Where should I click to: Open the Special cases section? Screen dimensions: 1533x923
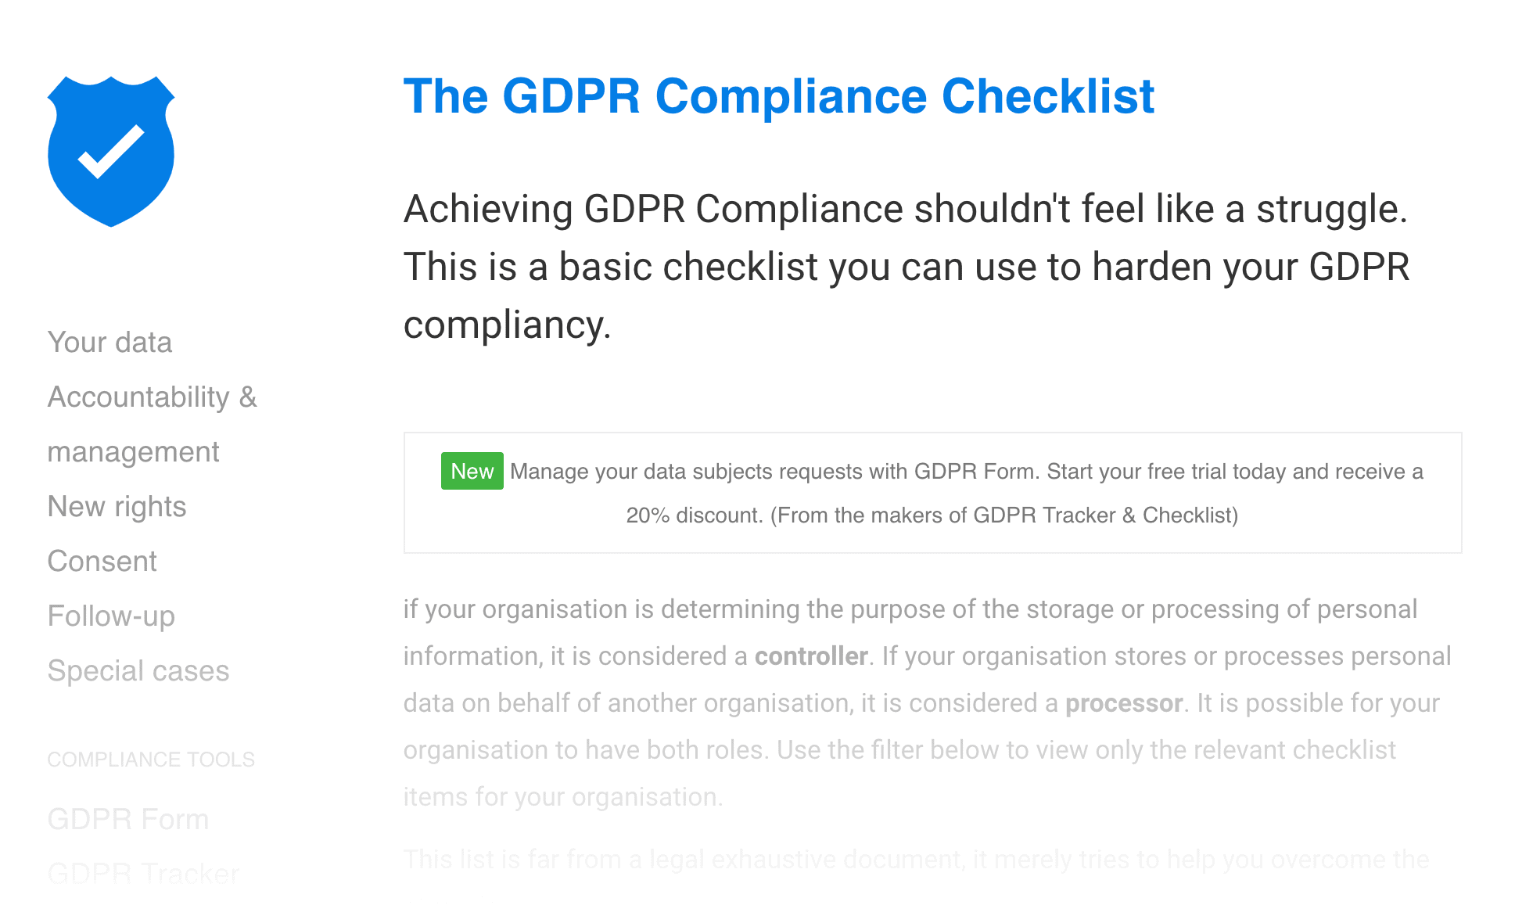[138, 671]
